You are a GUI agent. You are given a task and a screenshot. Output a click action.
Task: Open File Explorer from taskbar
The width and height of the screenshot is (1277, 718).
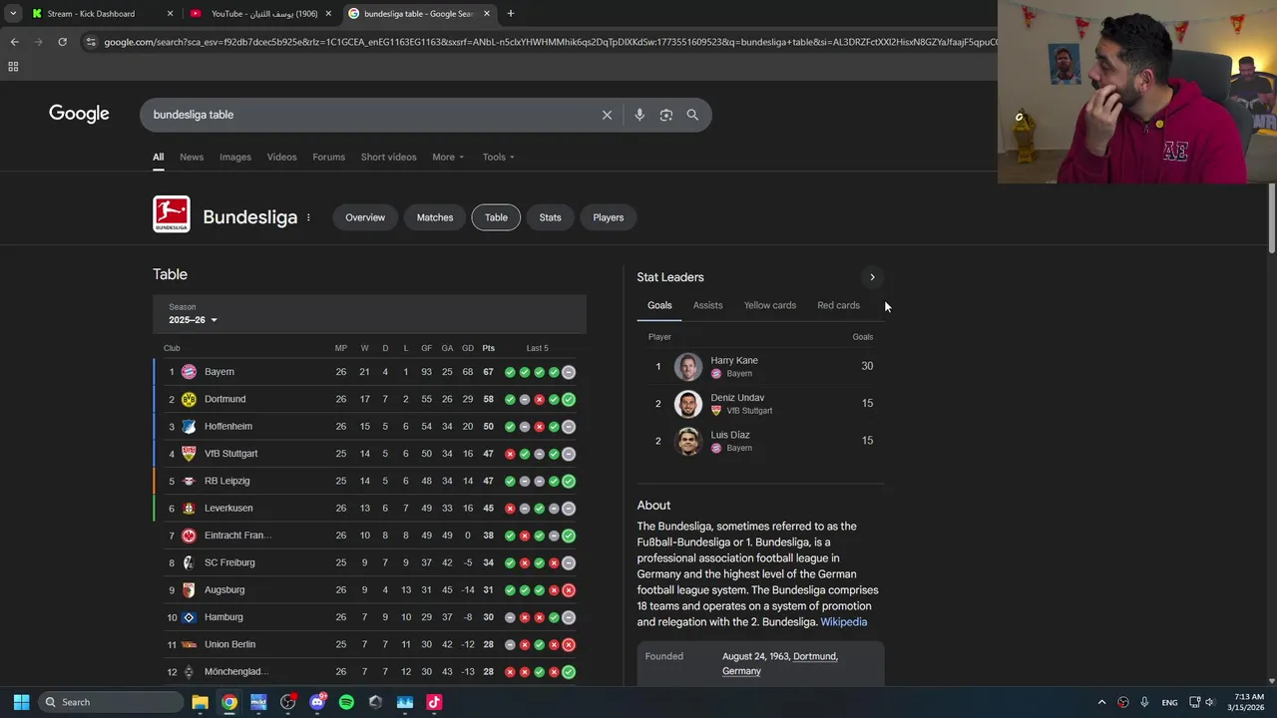point(200,702)
